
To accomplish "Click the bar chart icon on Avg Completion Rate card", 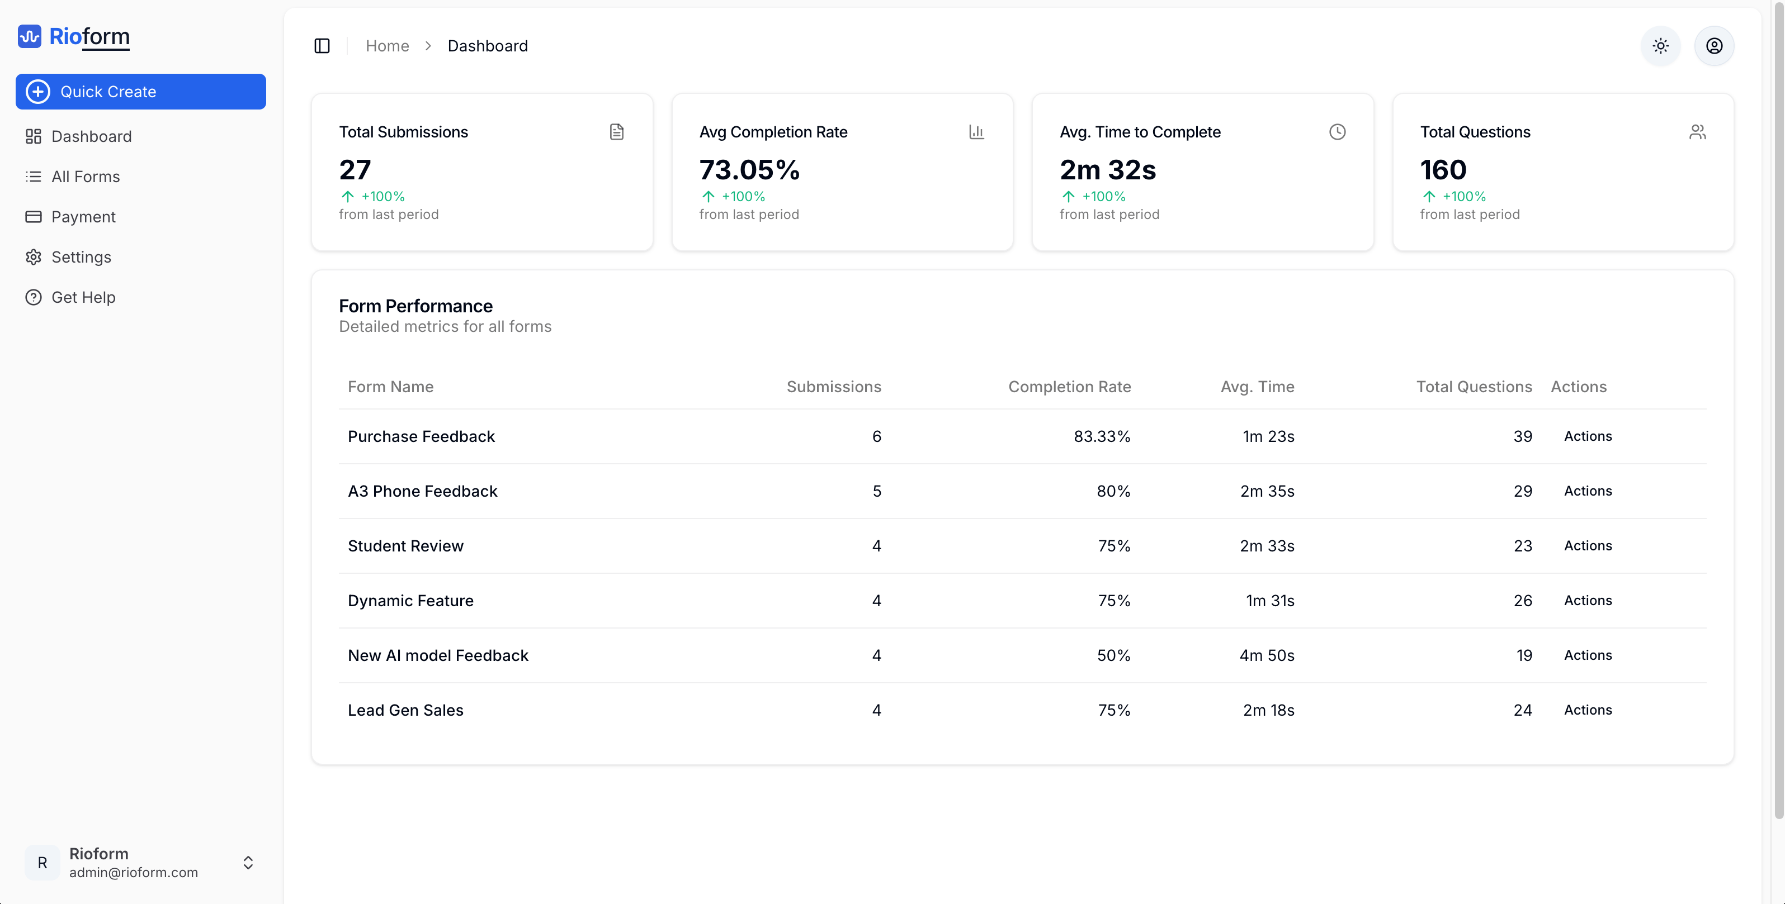I will [977, 131].
